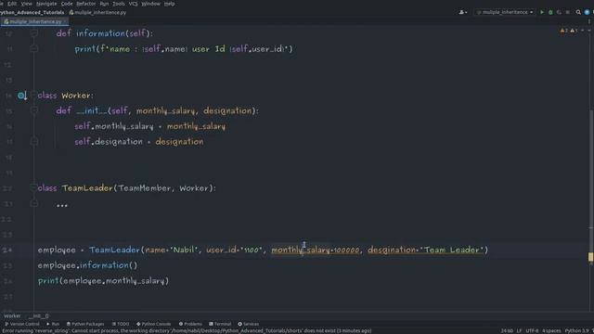Open the Problems tool window
This screenshot has width=594, height=334.
[190, 324]
